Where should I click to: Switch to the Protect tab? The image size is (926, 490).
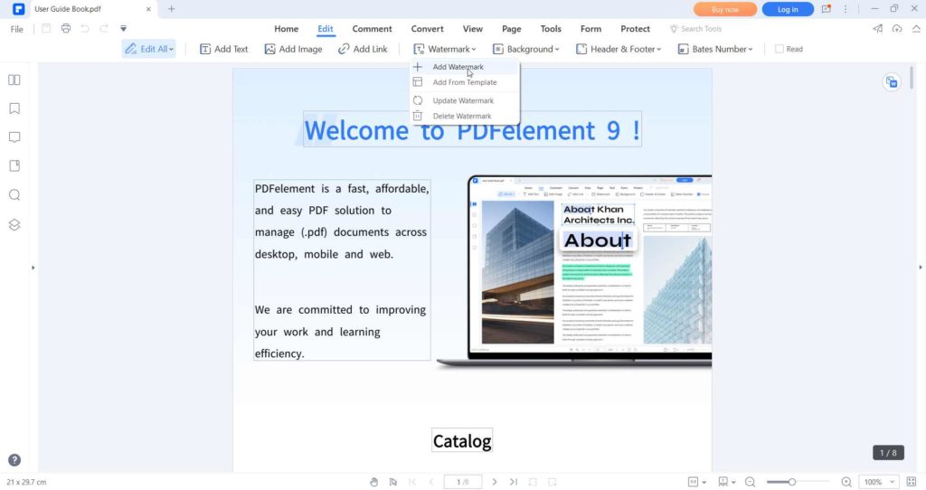click(x=635, y=28)
